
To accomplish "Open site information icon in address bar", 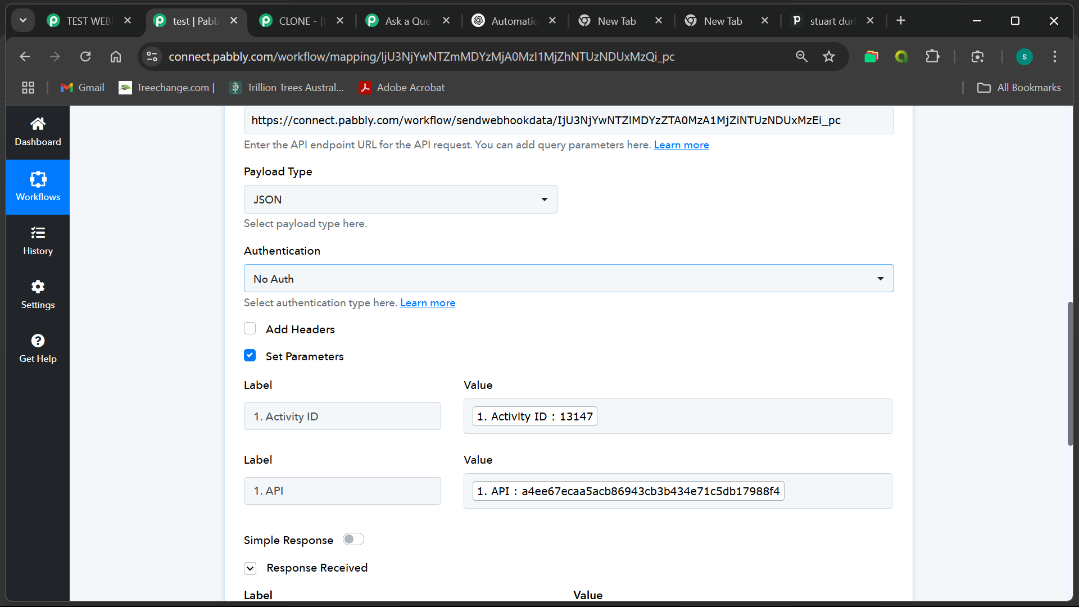I will [x=152, y=56].
